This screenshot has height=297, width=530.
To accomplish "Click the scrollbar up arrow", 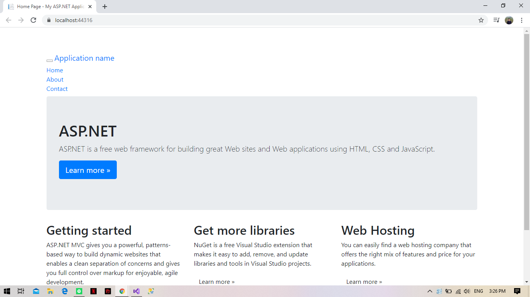I will [527, 31].
